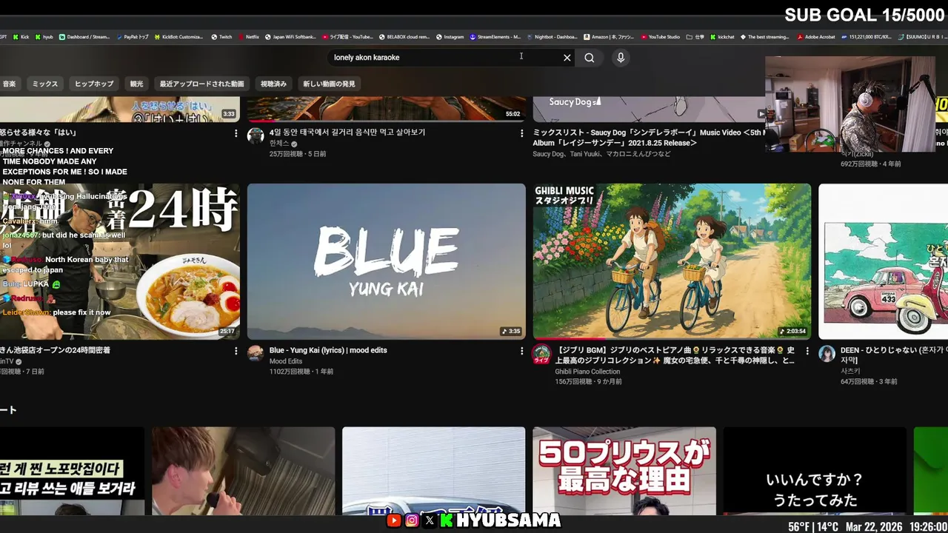Viewport: 948px width, 533px height.
Task: Click '1102万回視聴・1年前' view count text
Action: [301, 372]
